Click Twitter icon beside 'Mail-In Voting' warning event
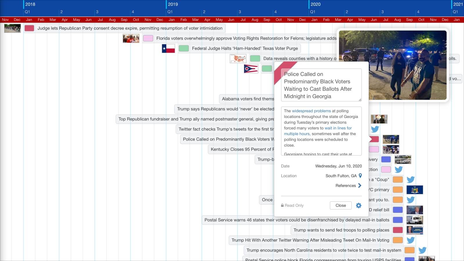This screenshot has width=464, height=261. 410,240
